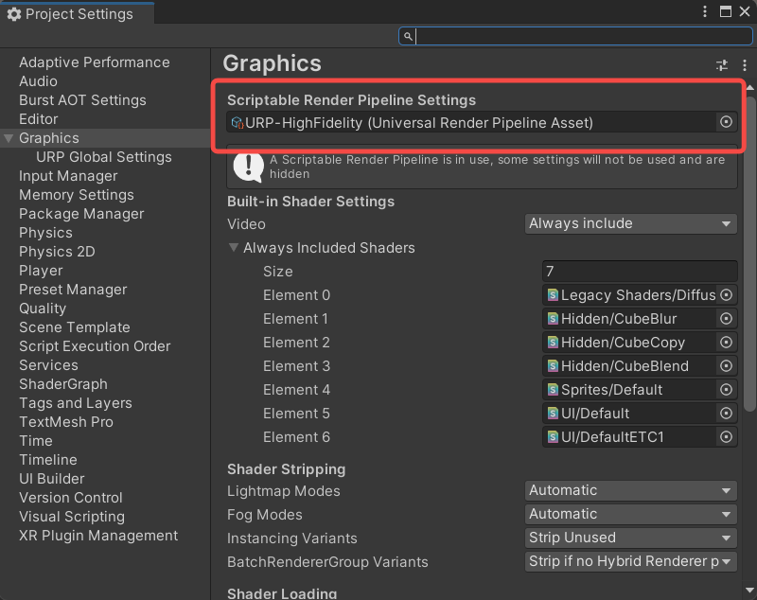Open the Video shader dropdown
The height and width of the screenshot is (600, 757).
pos(630,224)
